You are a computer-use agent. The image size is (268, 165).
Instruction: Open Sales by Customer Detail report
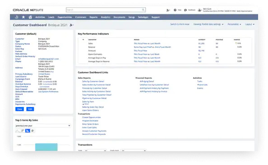coord(93,81)
